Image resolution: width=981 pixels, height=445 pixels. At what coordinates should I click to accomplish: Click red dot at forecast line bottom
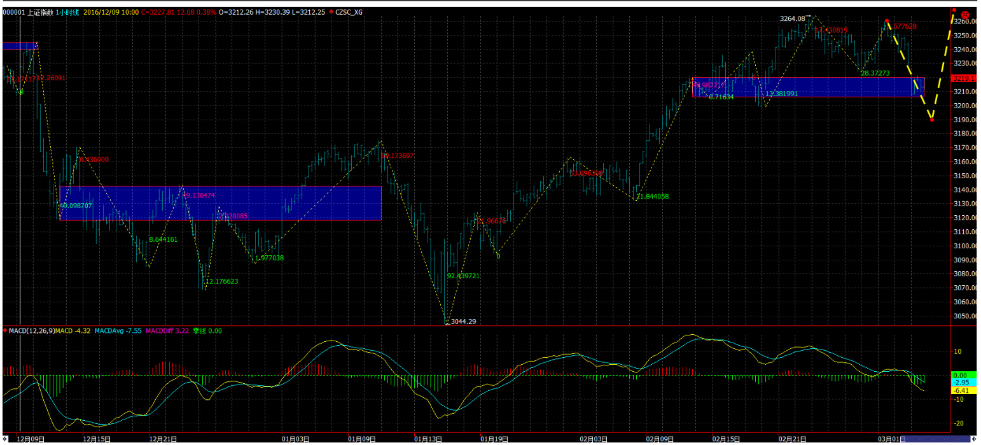tap(932, 120)
